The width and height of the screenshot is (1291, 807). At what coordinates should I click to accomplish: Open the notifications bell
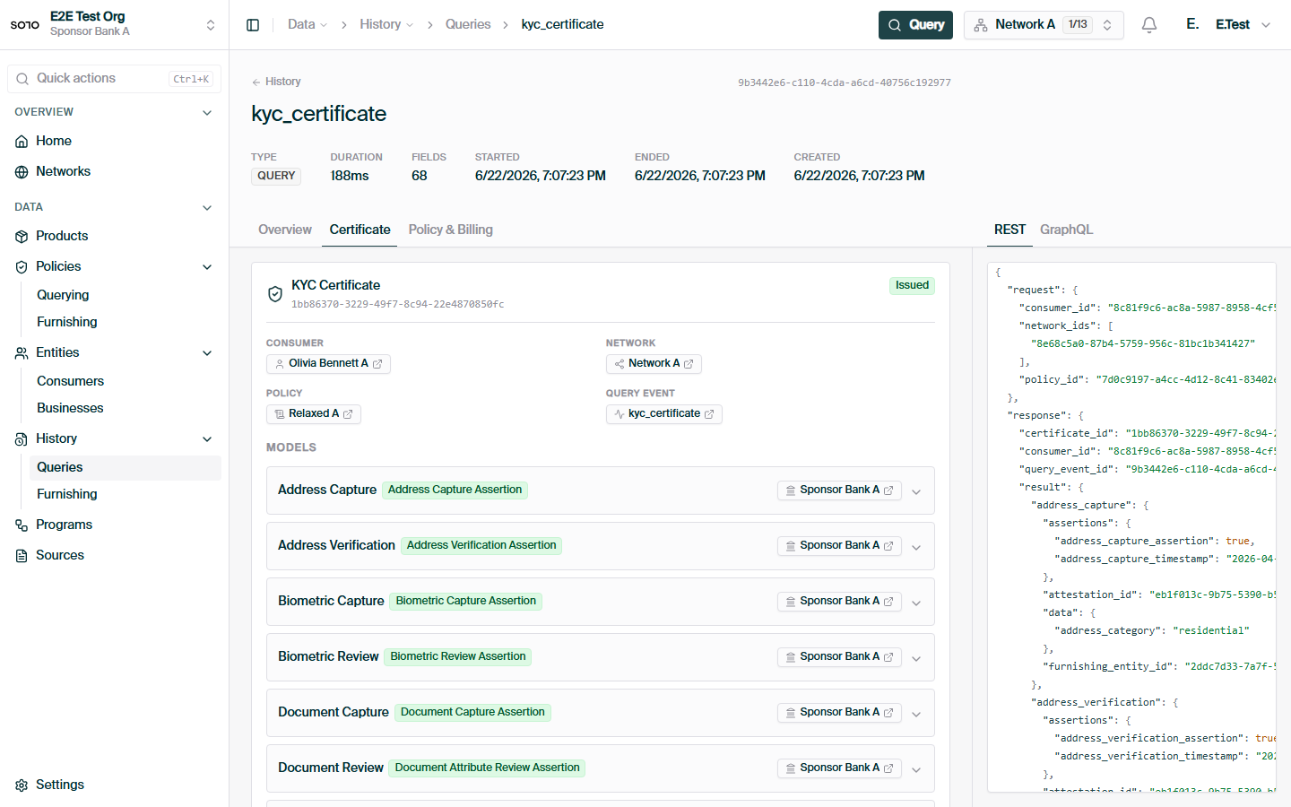1149,25
